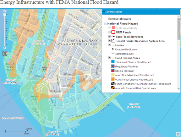The width and height of the screenshot is (181, 137).
Task: Uncheck the Levees layer checkbox
Action: pyautogui.click(x=109, y=45)
